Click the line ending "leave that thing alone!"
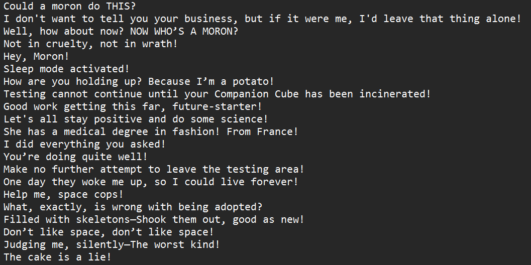This screenshot has height=265, width=531. (x=262, y=19)
